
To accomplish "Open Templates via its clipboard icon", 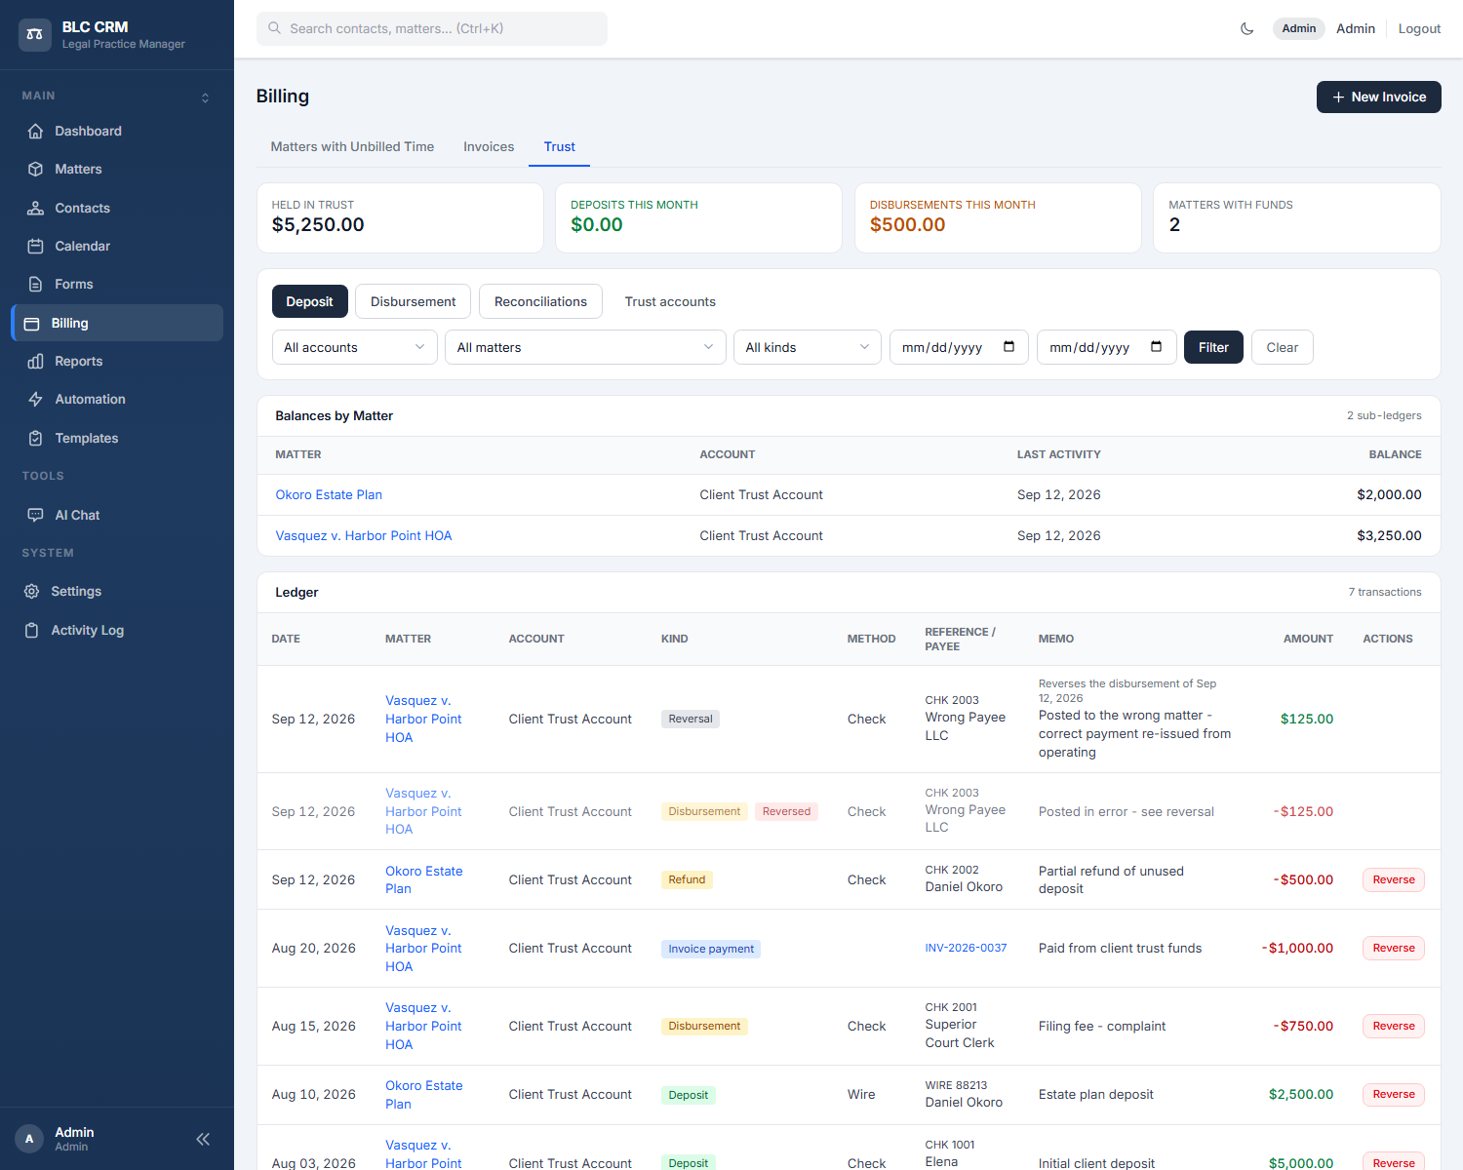I will (35, 438).
